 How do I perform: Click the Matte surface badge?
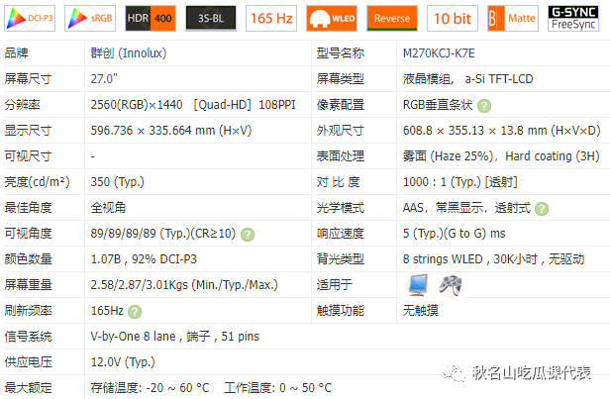[513, 18]
